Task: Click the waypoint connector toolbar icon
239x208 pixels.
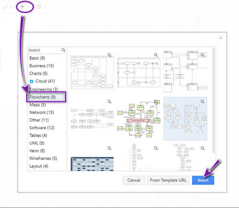Action: coord(5,7)
